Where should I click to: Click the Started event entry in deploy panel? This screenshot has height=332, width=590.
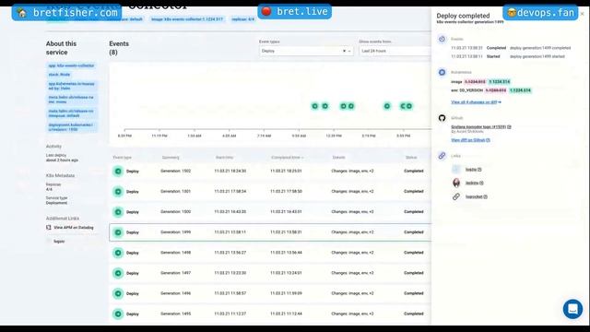pos(508,56)
